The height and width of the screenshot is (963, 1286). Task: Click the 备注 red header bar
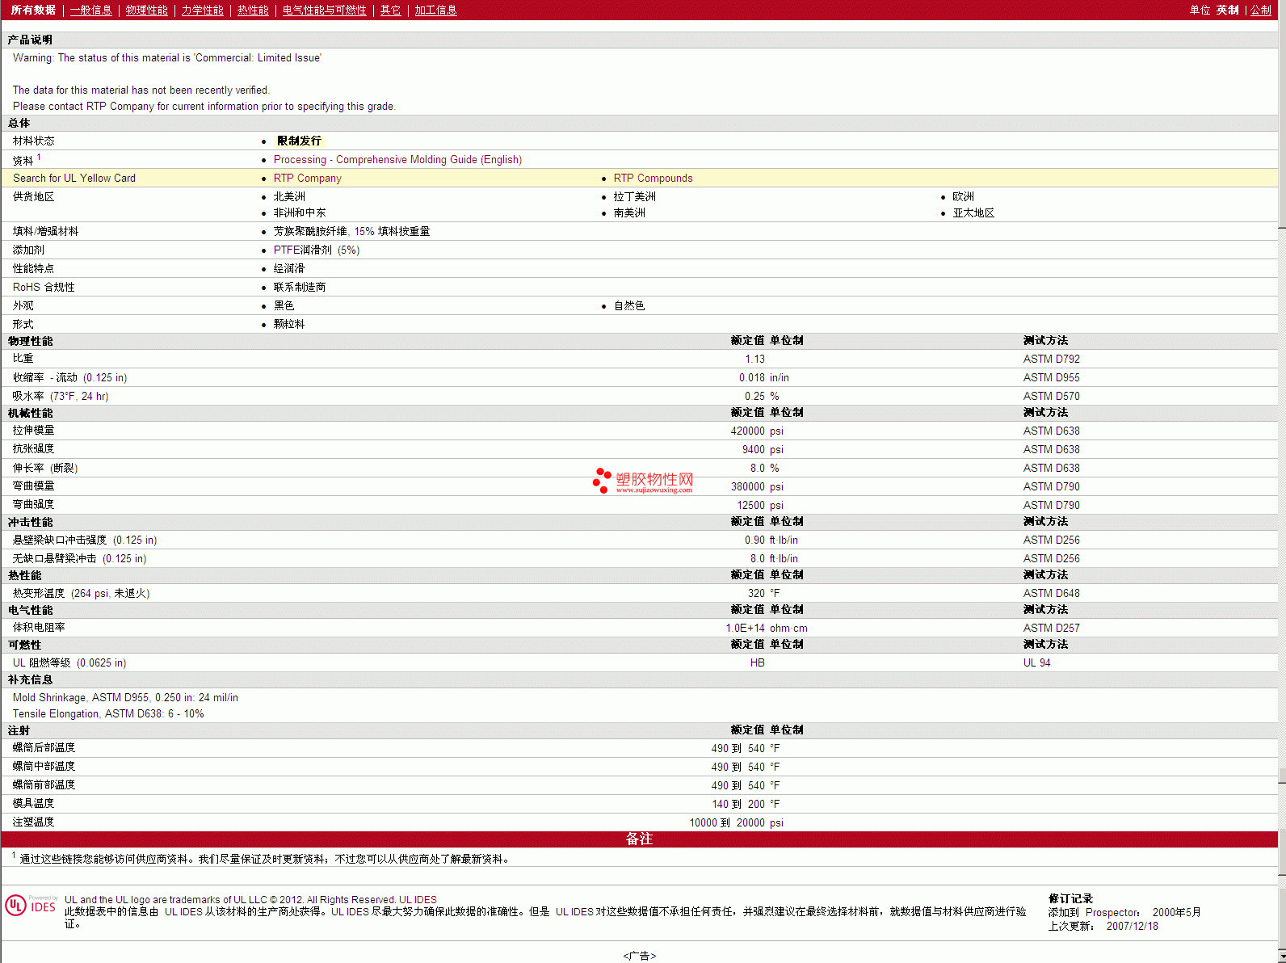(639, 839)
